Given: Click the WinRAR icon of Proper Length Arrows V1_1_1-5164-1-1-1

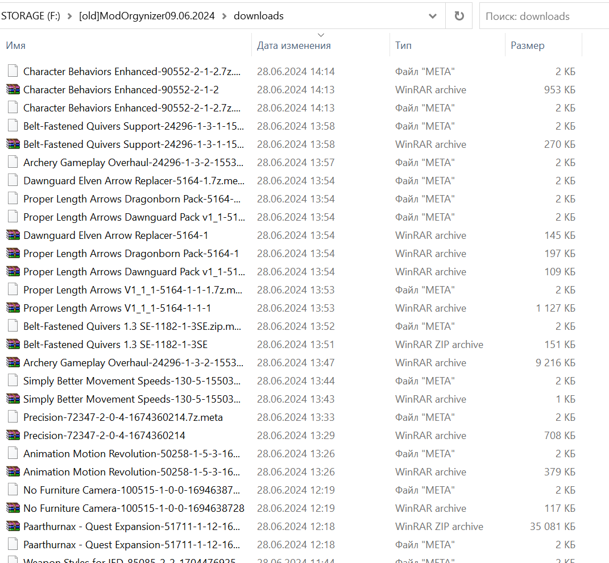Looking at the screenshot, I should [13, 308].
